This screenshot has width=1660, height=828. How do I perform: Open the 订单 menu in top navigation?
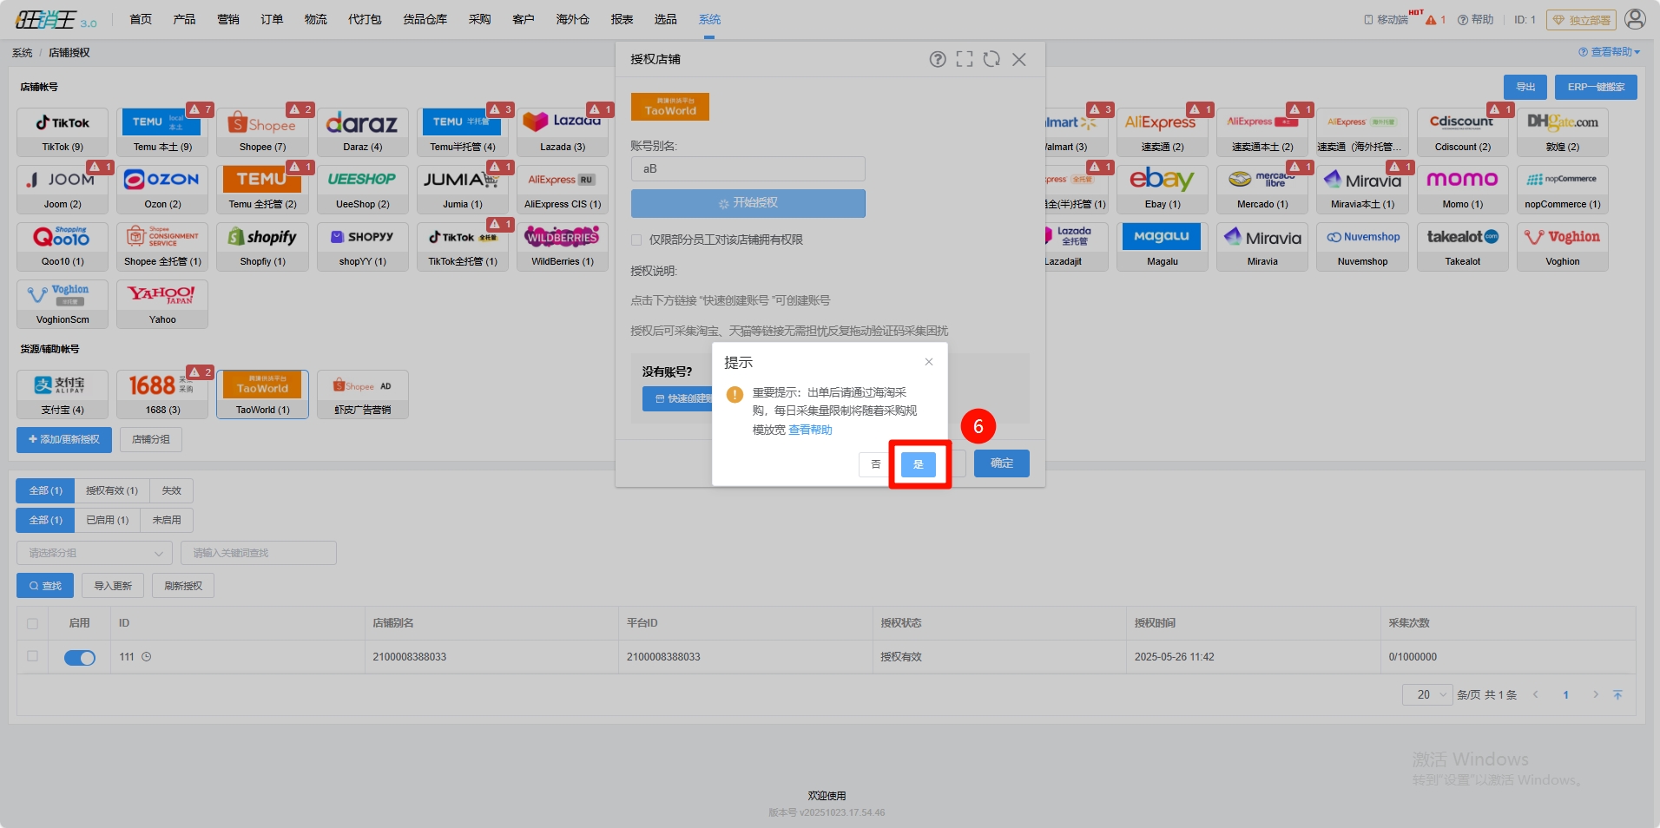pyautogui.click(x=272, y=19)
